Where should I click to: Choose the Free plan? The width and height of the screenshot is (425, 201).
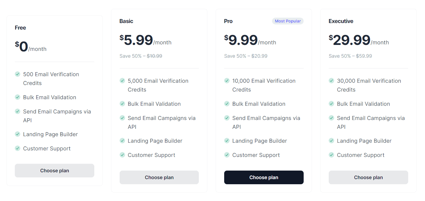point(54,170)
